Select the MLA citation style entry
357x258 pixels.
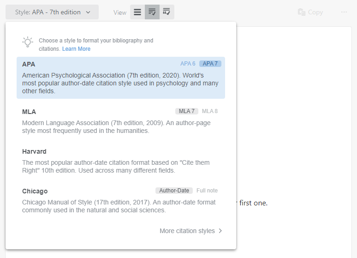point(121,121)
